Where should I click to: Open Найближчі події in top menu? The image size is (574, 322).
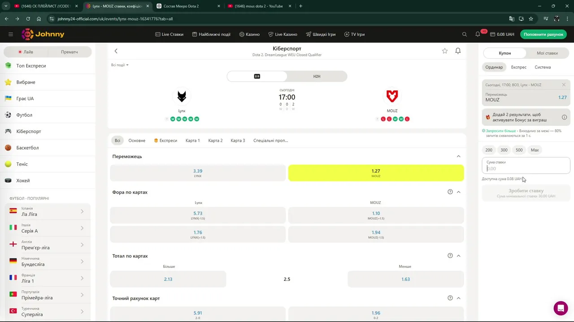[x=211, y=34]
